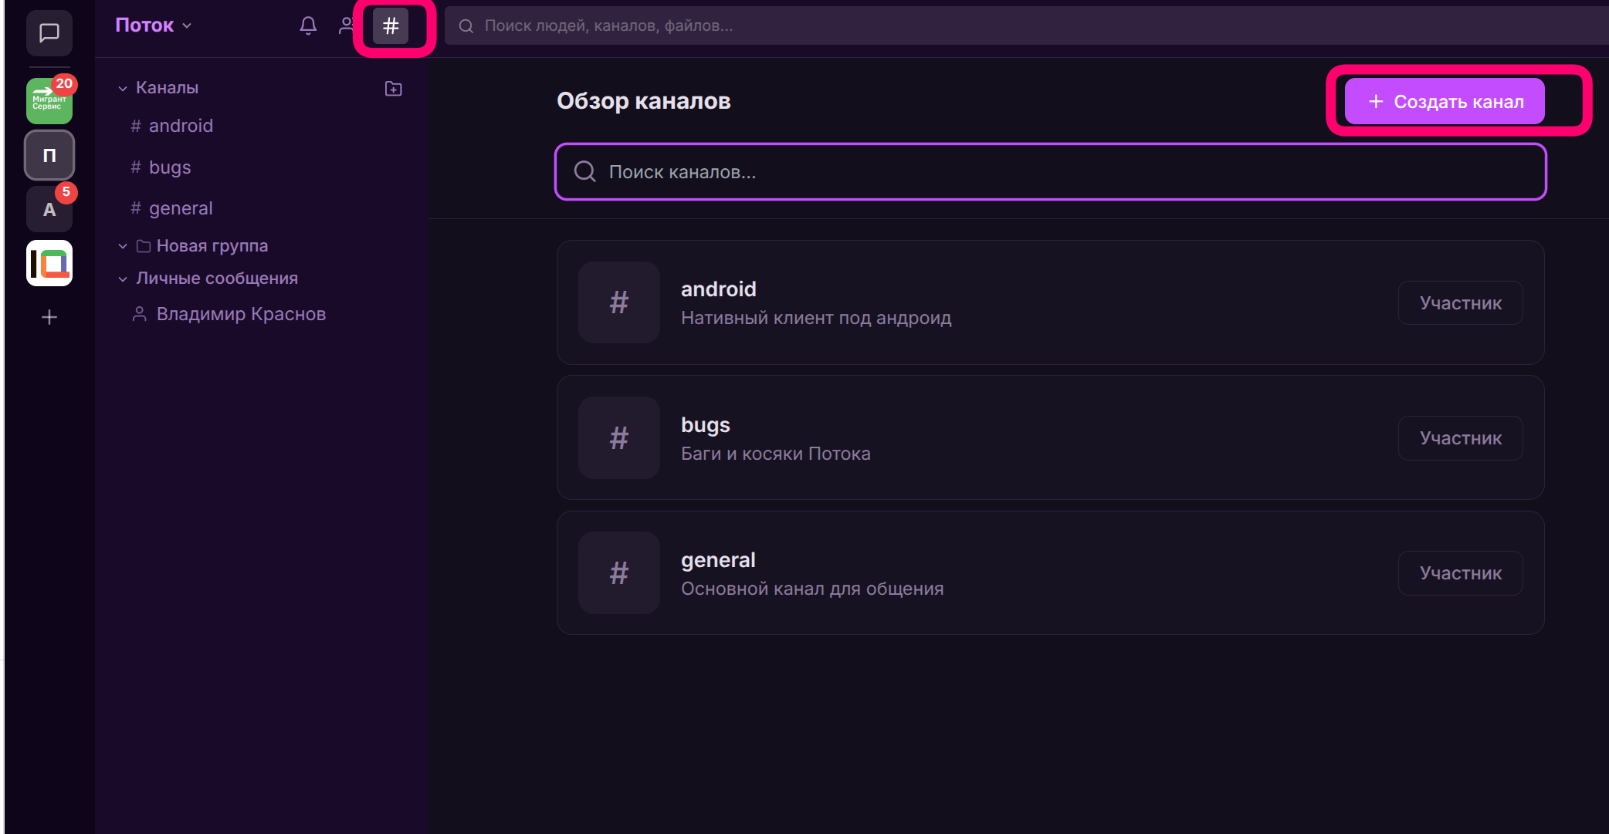Click the chat bubble icon in the sidebar
The image size is (1609, 834).
(49, 33)
